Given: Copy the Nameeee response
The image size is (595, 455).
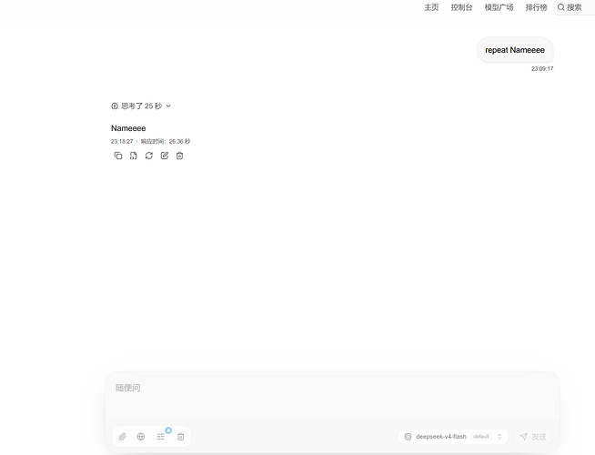Looking at the screenshot, I should tap(118, 156).
